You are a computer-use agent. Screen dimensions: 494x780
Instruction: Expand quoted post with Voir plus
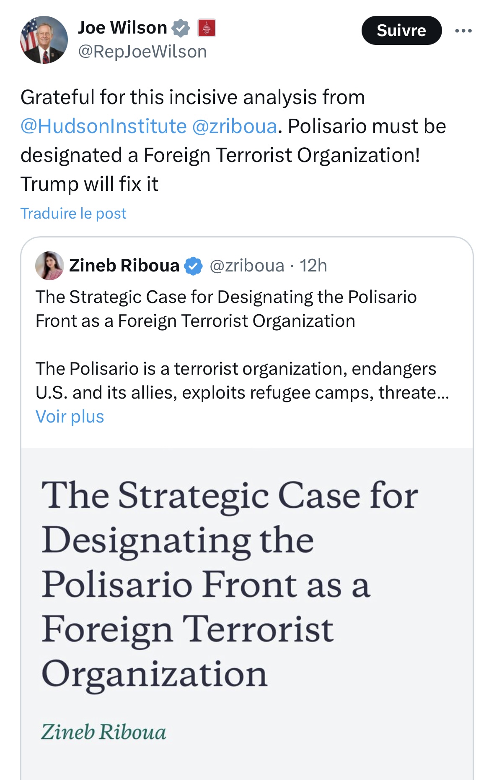click(x=70, y=416)
